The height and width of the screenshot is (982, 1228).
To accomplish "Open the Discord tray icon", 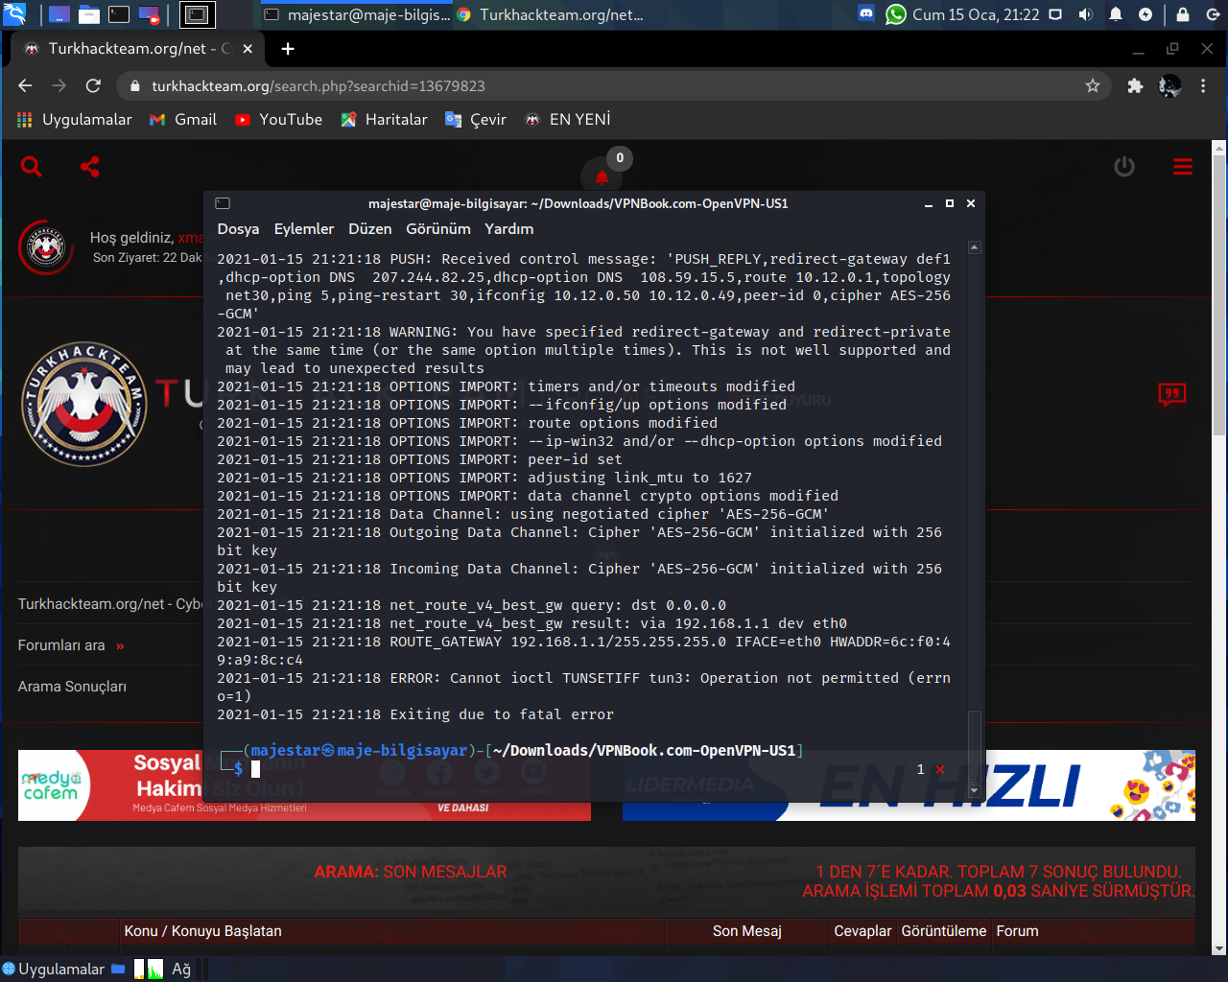I will point(866,14).
